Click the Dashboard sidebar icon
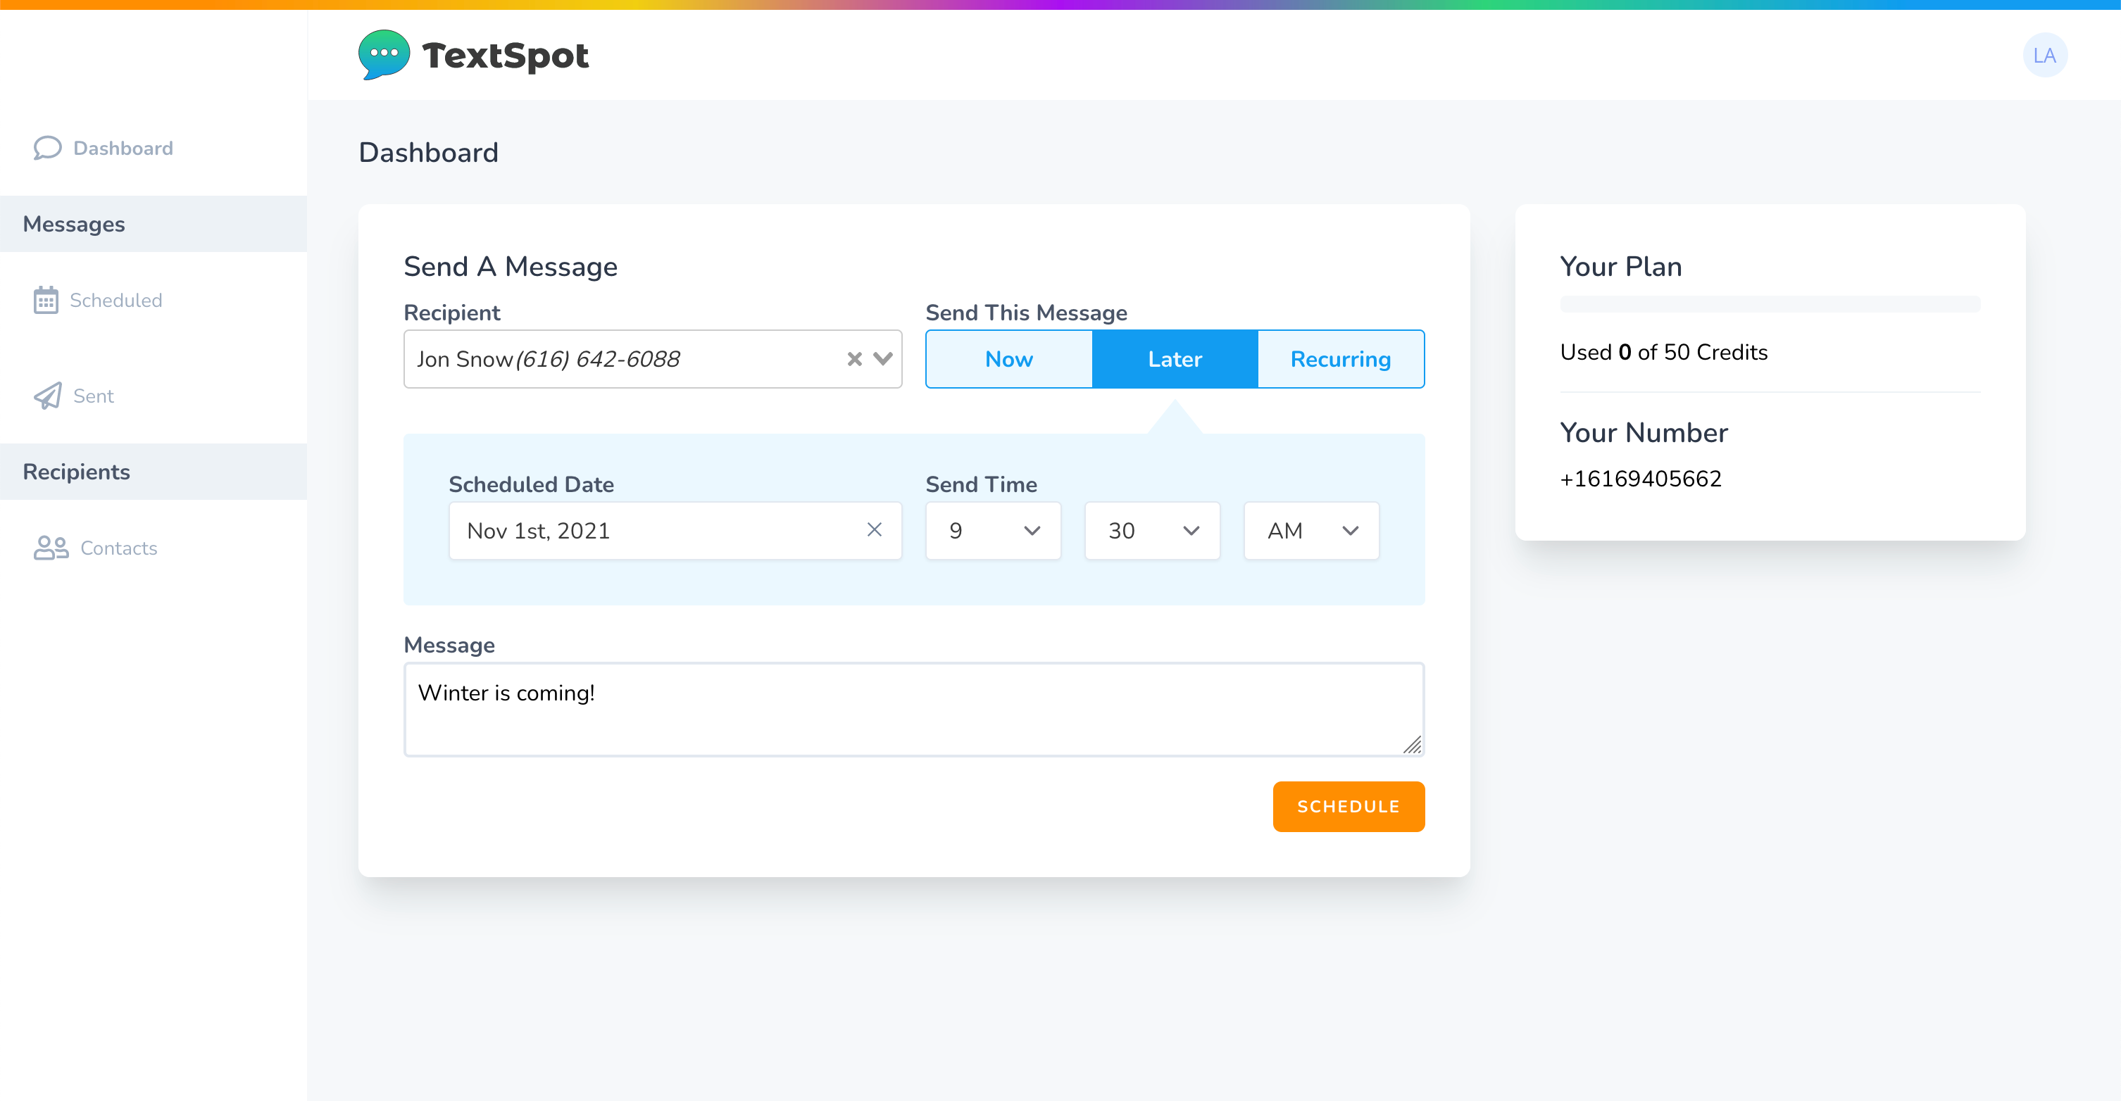Viewport: 2121px width, 1101px height. click(x=49, y=147)
